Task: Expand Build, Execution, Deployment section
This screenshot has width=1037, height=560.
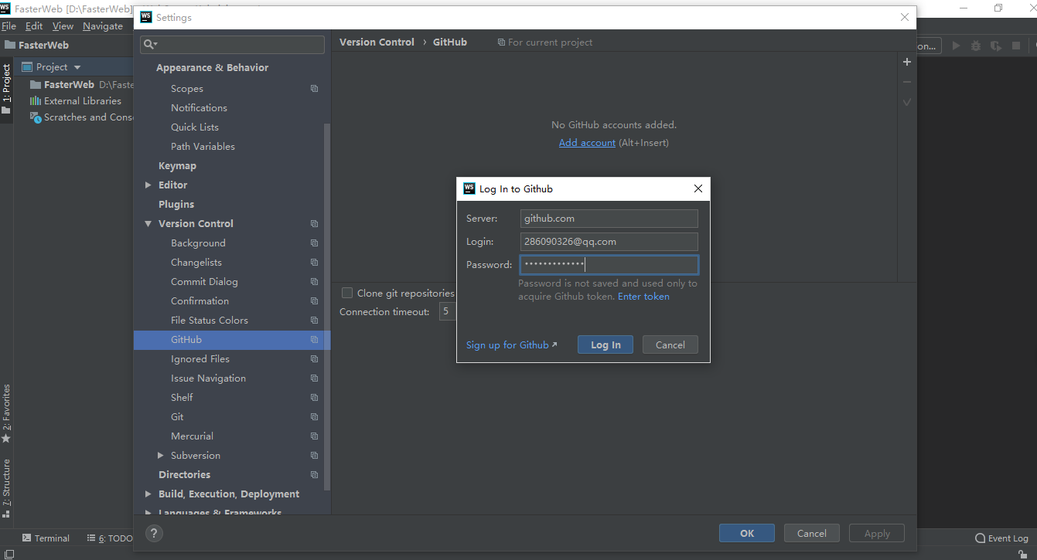Action: 148,494
